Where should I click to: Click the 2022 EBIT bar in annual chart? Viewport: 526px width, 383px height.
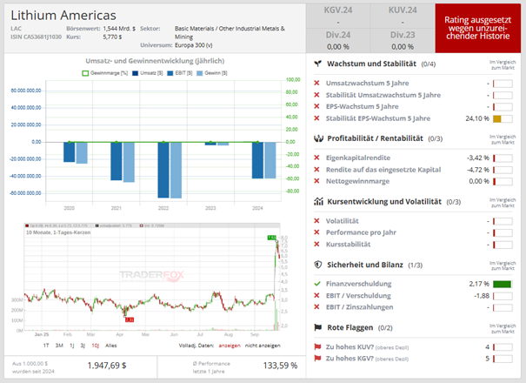click(163, 170)
